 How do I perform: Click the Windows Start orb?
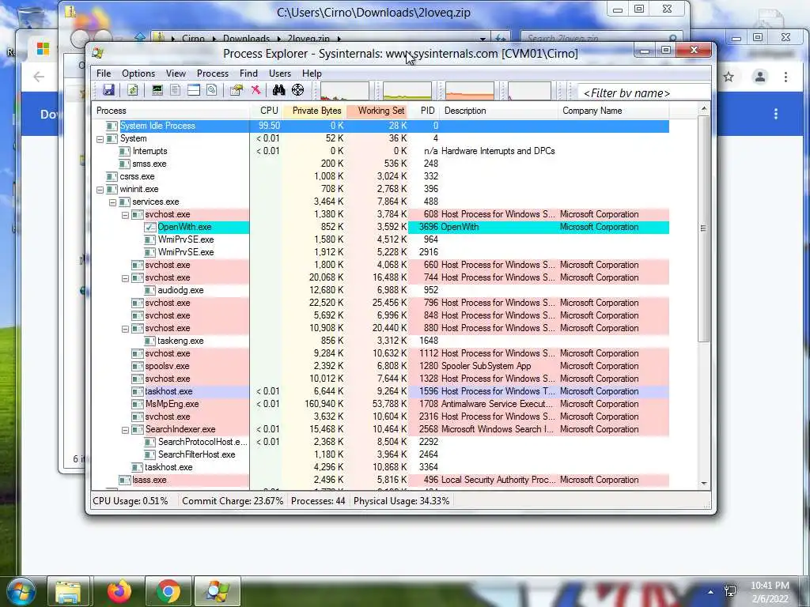point(21,591)
